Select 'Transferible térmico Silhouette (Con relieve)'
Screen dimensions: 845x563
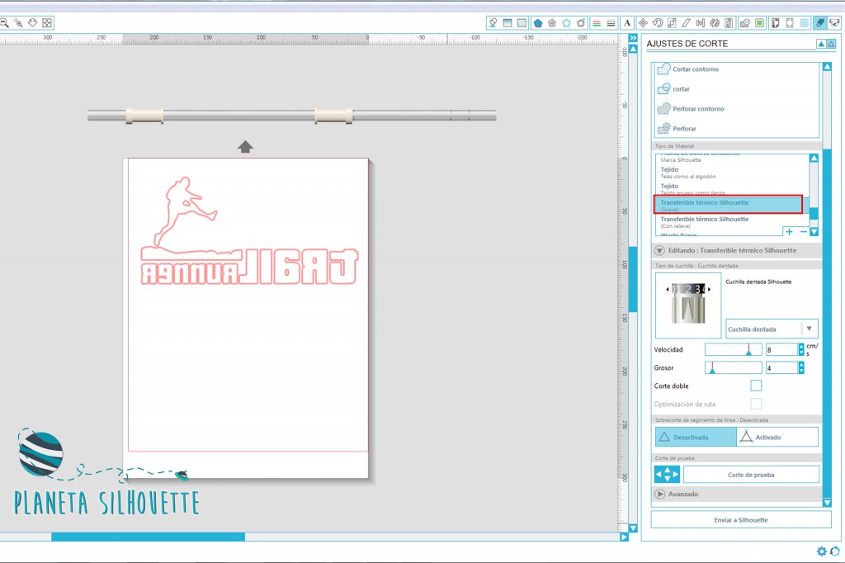[732, 222]
